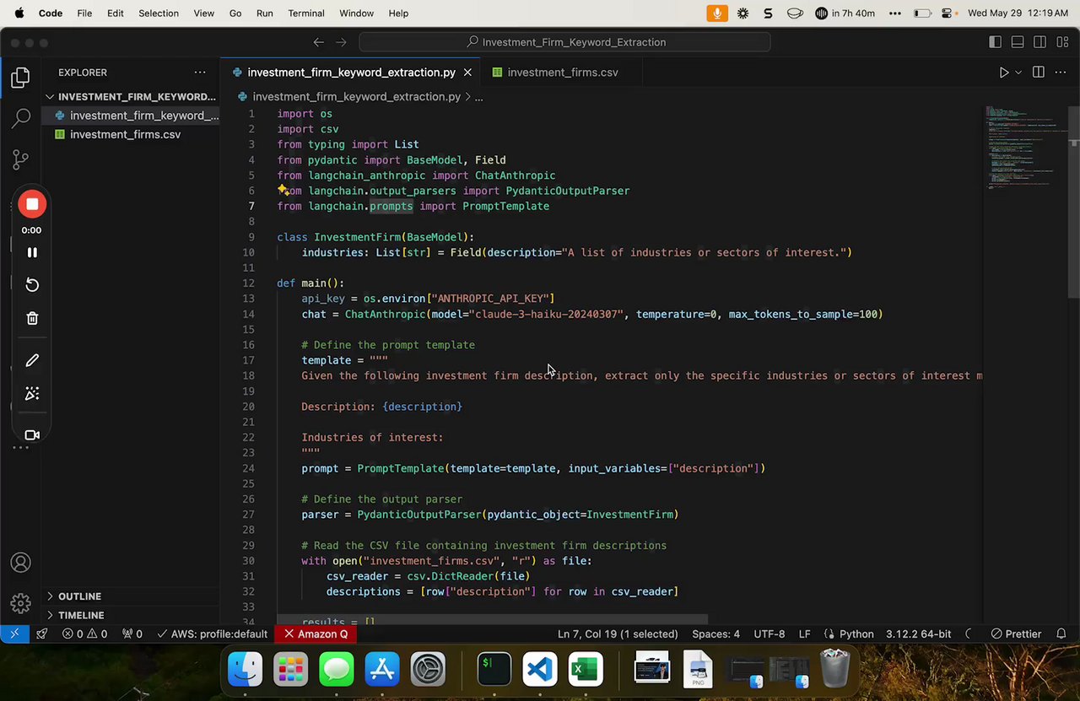Open the notifications bell
This screenshot has width=1080, height=701.
pyautogui.click(x=1061, y=634)
